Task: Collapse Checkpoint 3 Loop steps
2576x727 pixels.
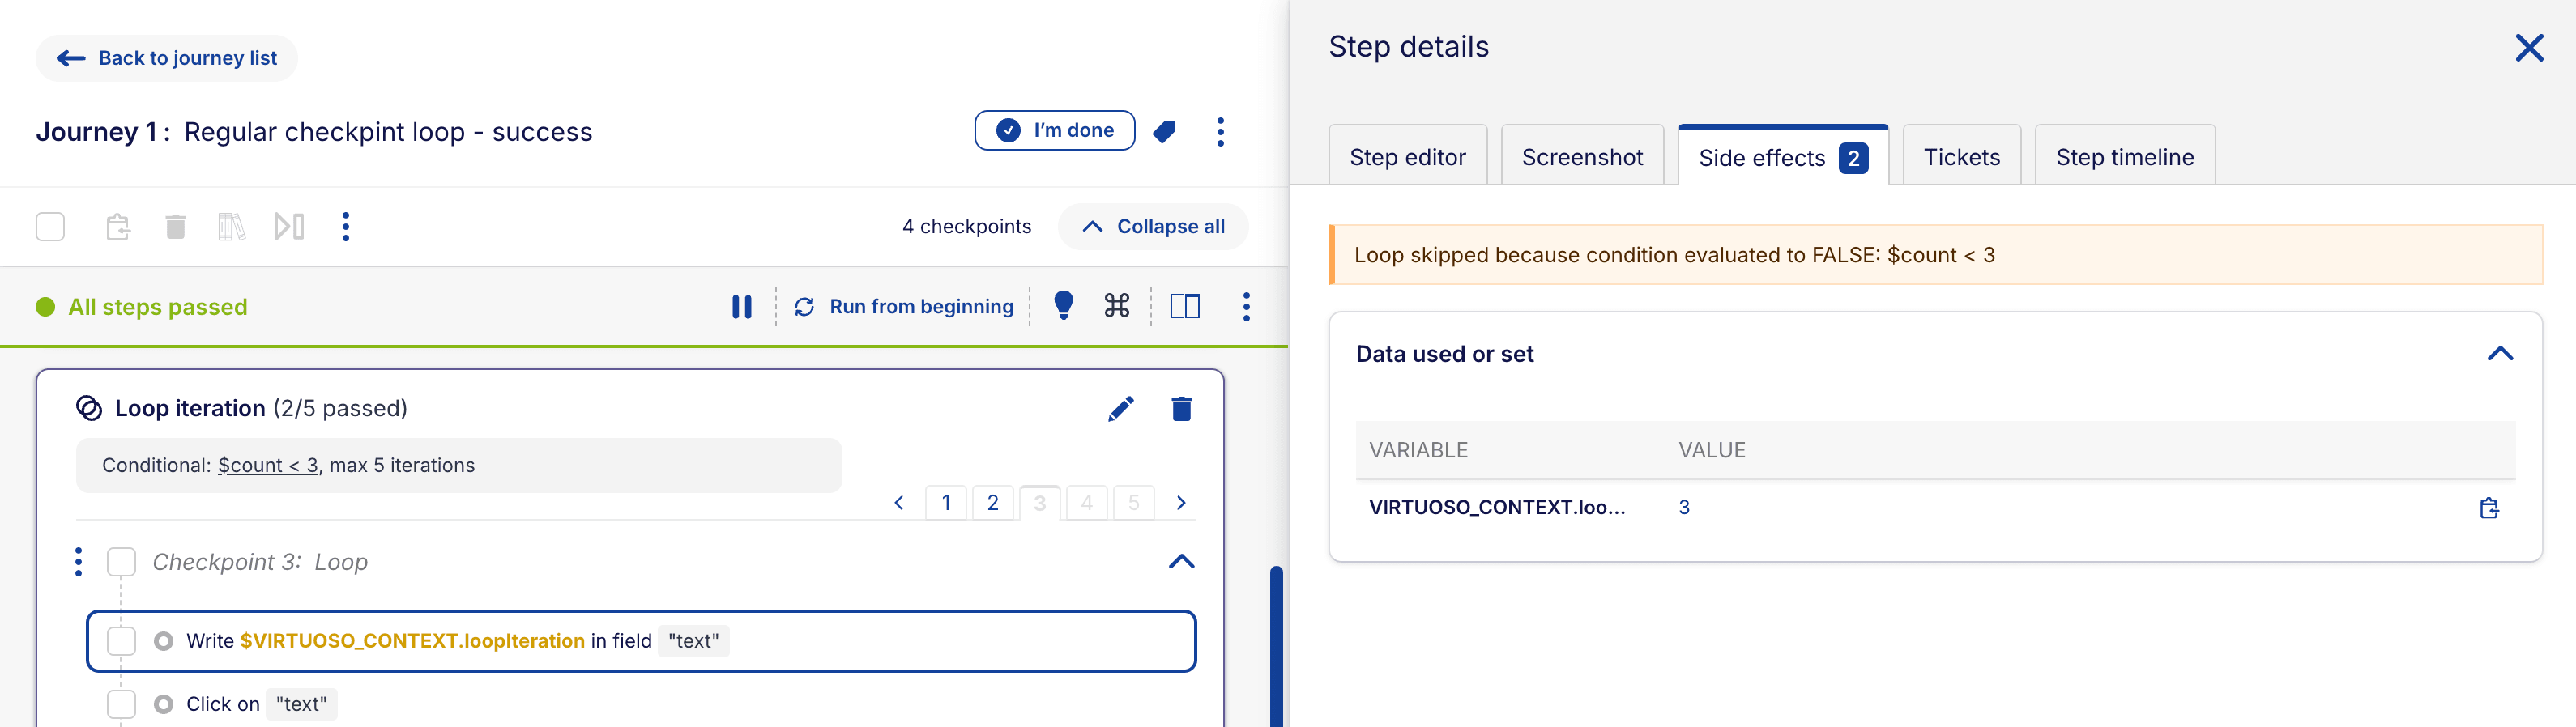Action: point(1181,562)
